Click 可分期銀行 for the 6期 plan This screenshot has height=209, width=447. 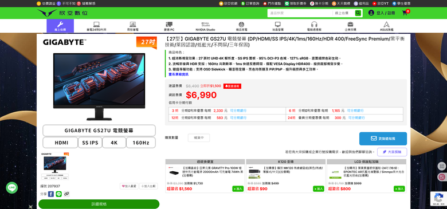355,111
